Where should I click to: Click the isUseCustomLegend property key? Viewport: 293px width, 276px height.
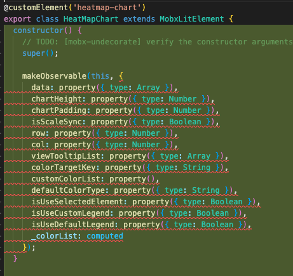click(70, 213)
